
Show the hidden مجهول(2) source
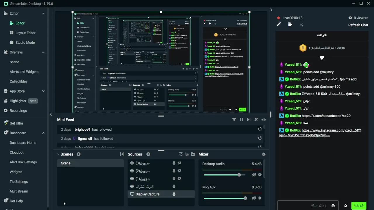point(179,171)
